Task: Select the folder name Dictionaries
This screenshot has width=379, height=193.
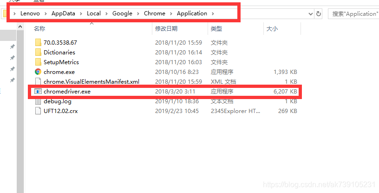Action: point(59,52)
